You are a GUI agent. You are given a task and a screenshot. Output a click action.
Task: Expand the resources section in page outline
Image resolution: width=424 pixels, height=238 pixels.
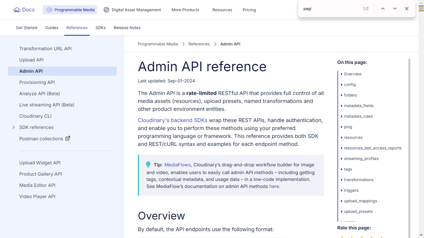341,137
